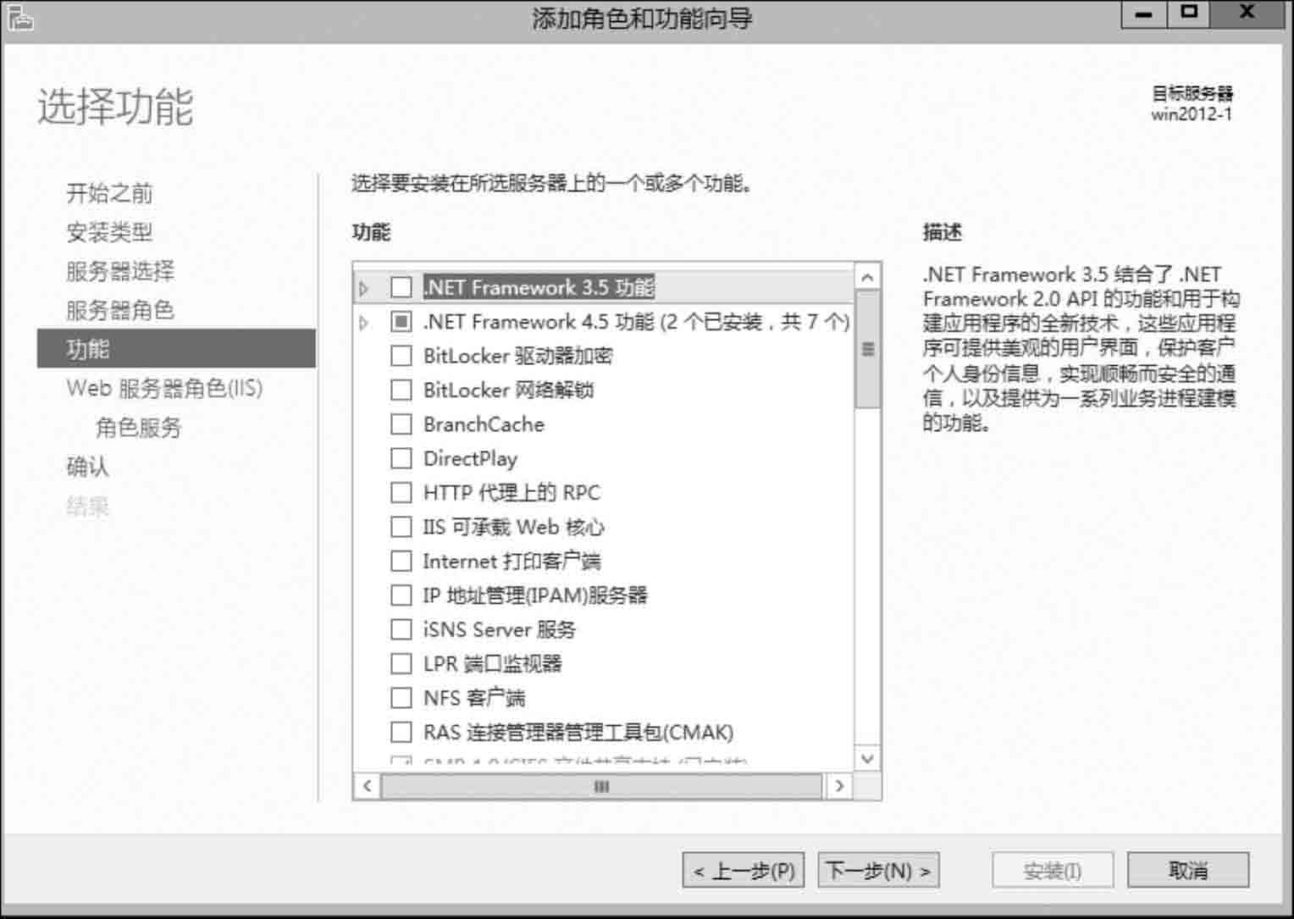The width and height of the screenshot is (1294, 919).
Task: Click the wizard icon in title bar
Action: pos(20,17)
